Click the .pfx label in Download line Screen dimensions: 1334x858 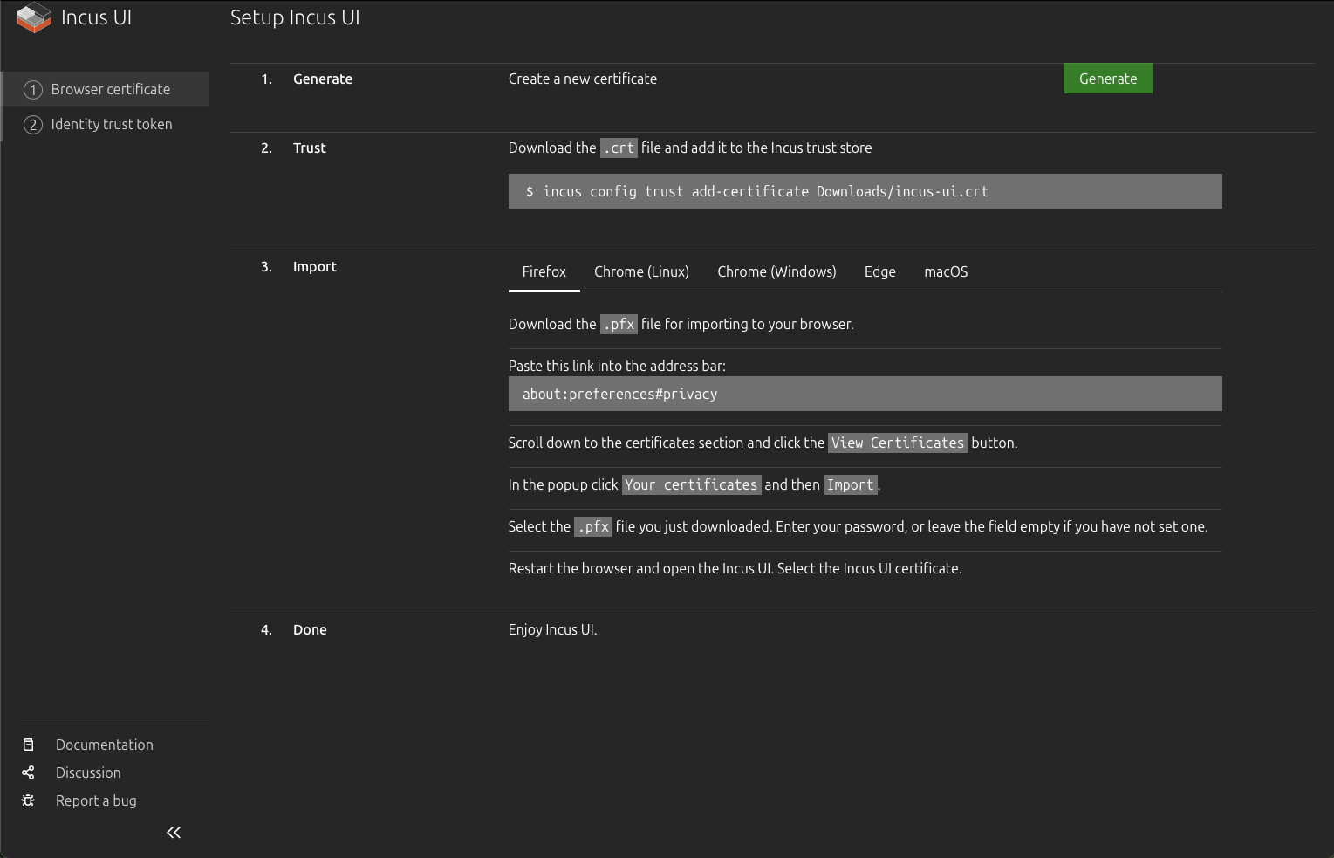click(x=619, y=325)
